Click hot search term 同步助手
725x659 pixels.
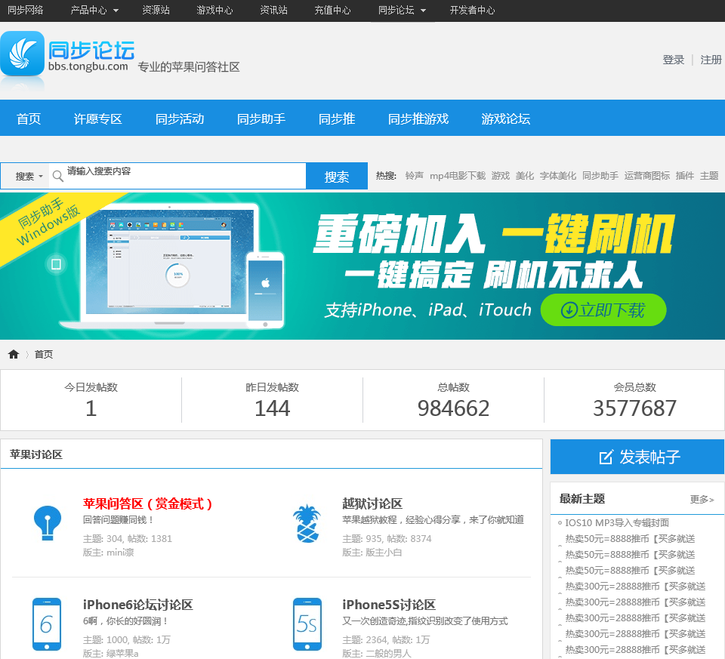pos(600,176)
